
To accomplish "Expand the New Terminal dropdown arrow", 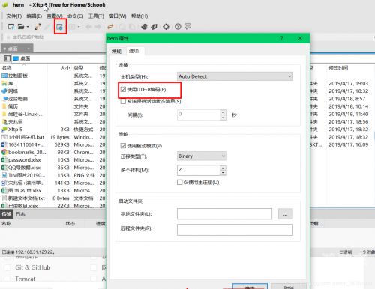I will tap(79, 27).
